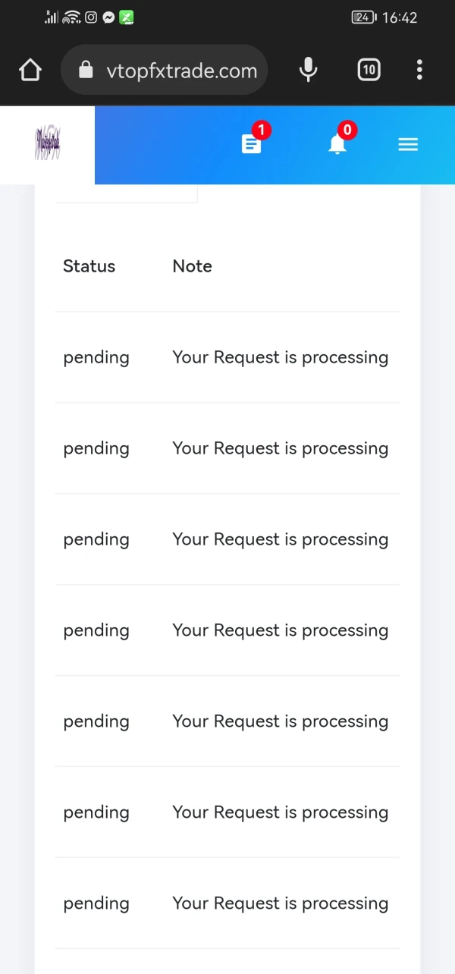Select the first pending status row

[96, 357]
